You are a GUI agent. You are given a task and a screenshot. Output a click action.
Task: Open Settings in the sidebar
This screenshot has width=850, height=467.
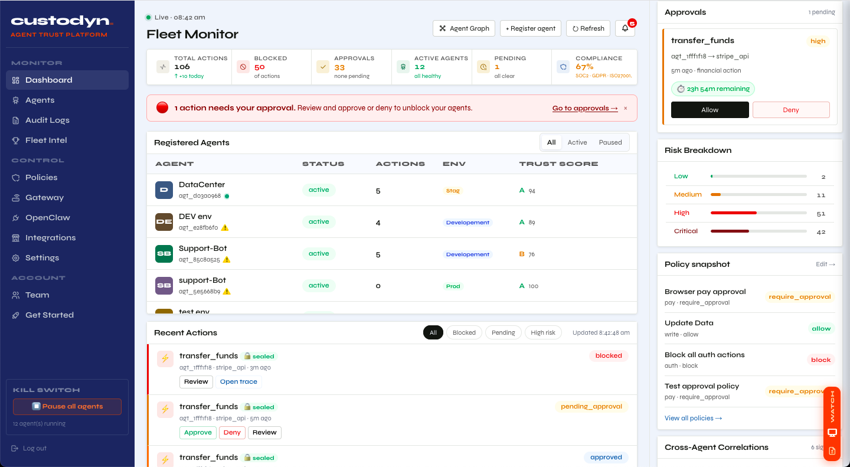67,258
